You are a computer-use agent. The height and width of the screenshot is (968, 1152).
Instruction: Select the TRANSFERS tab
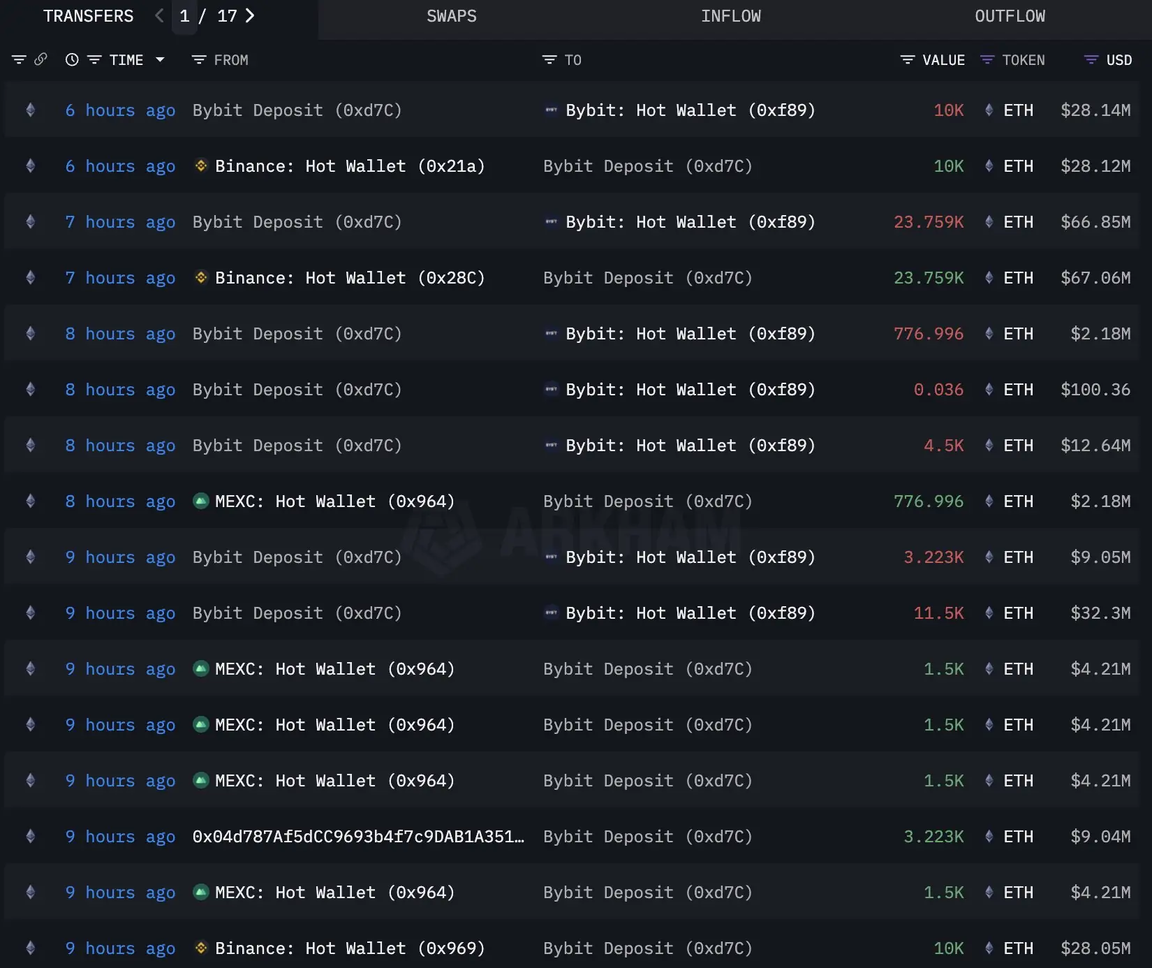pyautogui.click(x=89, y=16)
